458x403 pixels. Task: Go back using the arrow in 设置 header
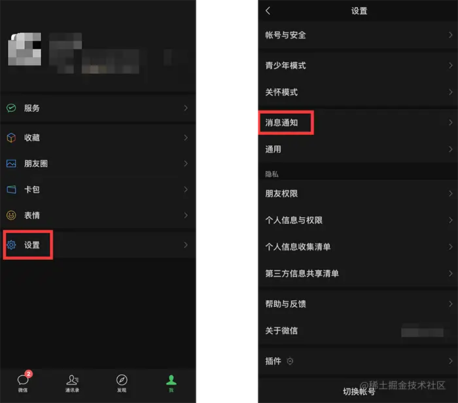tap(268, 11)
